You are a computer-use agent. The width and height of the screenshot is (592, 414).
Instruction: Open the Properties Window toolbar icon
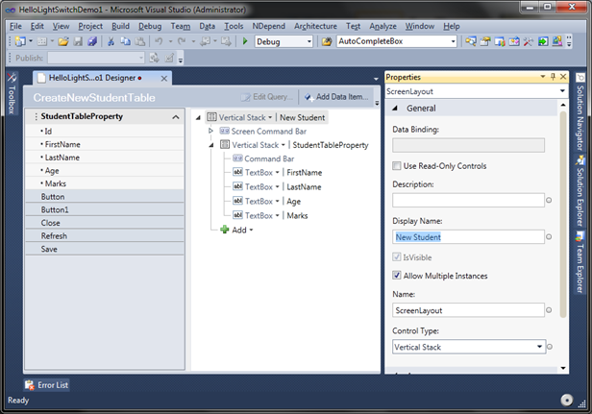pyautogui.click(x=485, y=41)
